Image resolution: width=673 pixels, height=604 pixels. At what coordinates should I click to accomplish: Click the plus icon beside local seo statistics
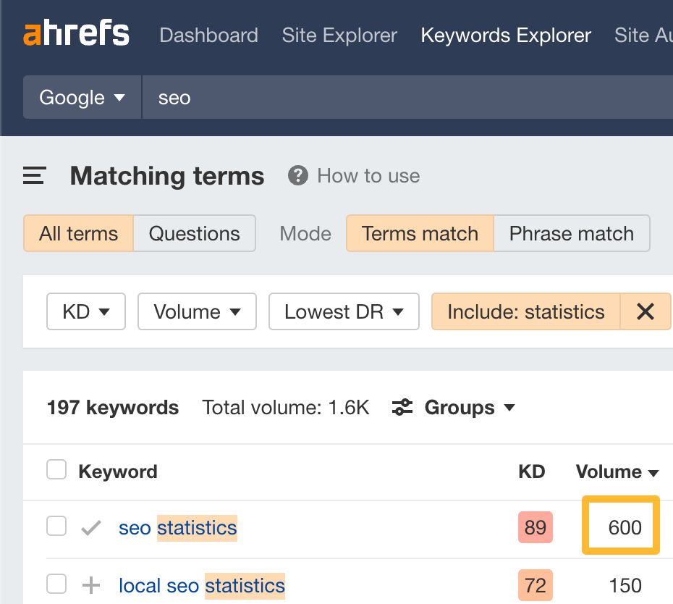click(91, 585)
